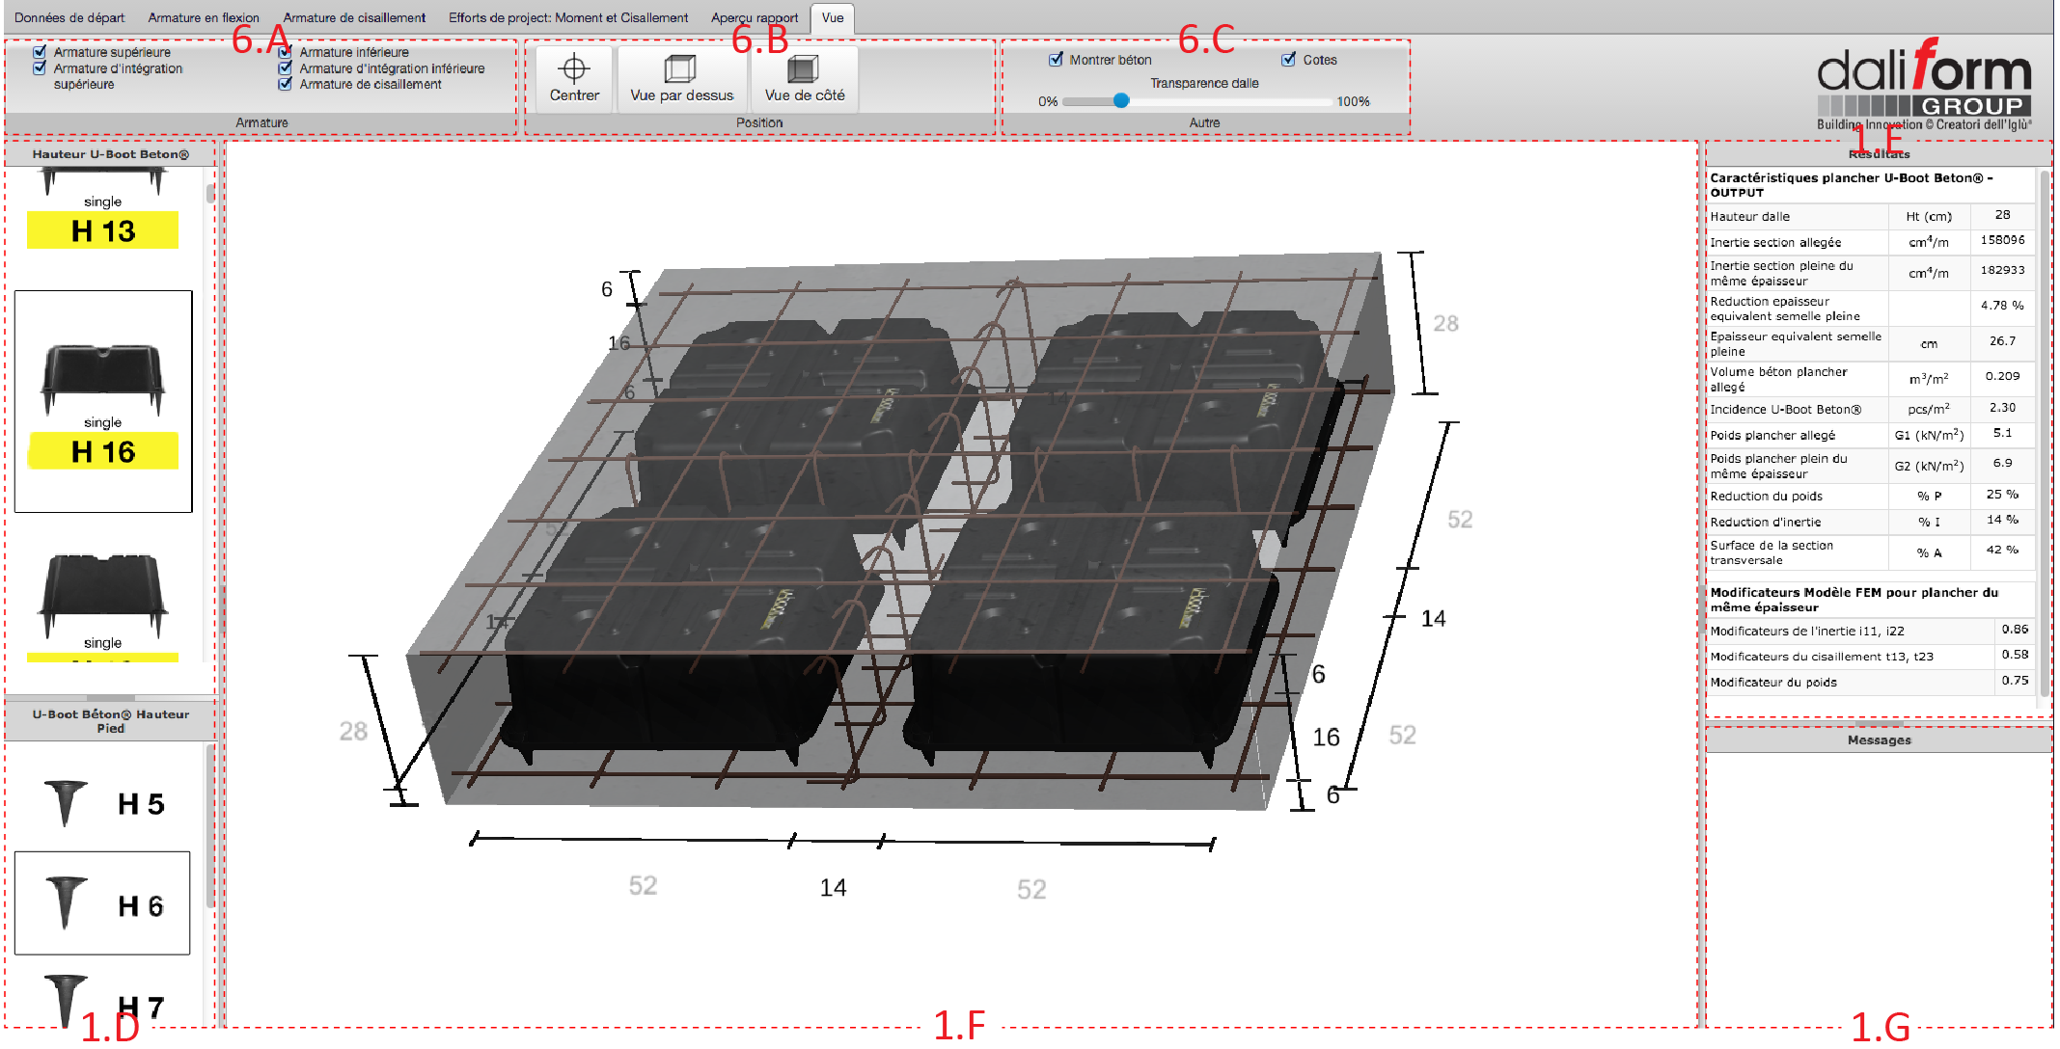Click the Hauteur dalle value 28
This screenshot has height=1049, width=2060.
coord(2003,215)
